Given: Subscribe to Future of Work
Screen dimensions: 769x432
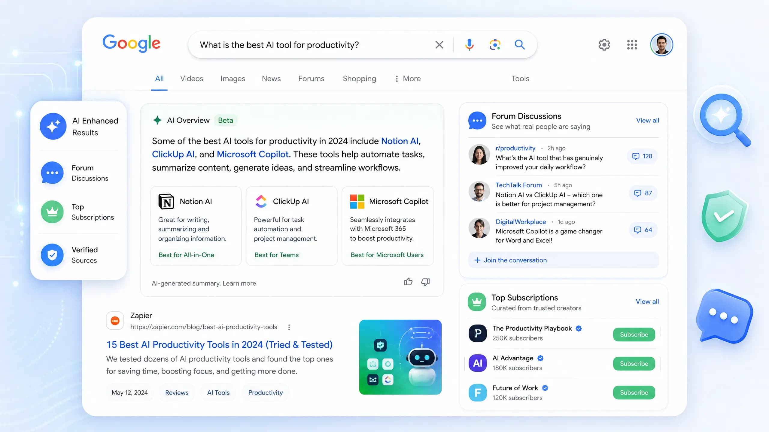Looking at the screenshot, I should click(x=634, y=393).
